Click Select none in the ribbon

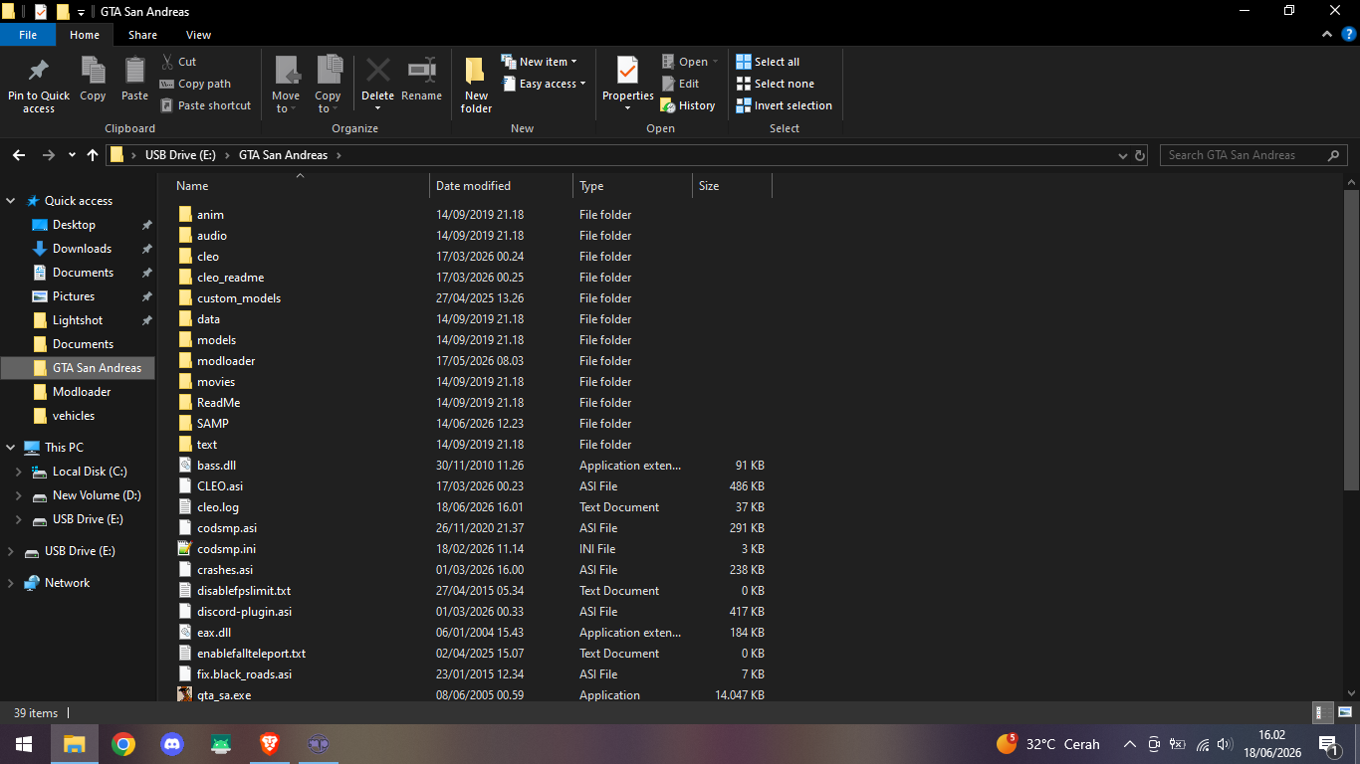pos(775,84)
